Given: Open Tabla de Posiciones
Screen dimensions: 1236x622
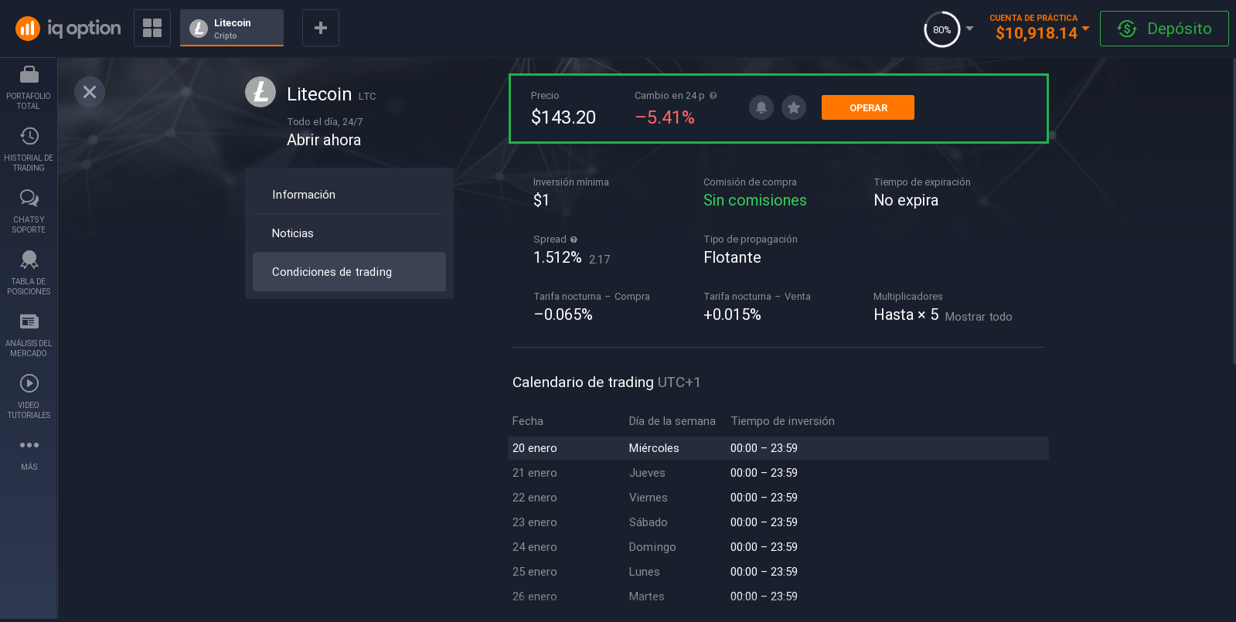Looking at the screenshot, I should (x=29, y=274).
